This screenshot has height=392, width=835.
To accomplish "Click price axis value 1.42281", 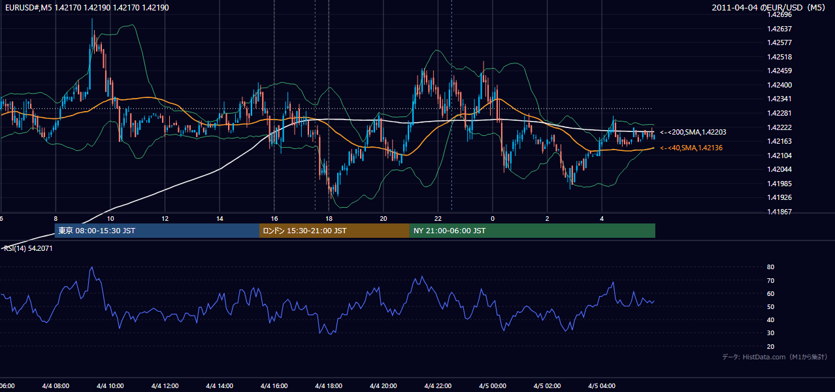I will pyautogui.click(x=779, y=113).
